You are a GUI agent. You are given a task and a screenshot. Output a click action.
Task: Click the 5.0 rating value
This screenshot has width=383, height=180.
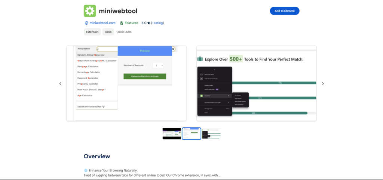144,23
